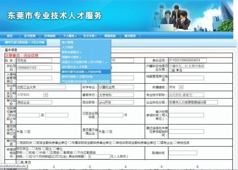Click the 取得时间 input field
The width and height of the screenshot is (238, 170).
point(183,153)
